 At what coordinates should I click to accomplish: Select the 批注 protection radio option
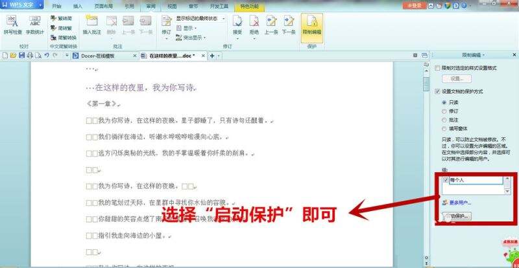[x=444, y=120]
